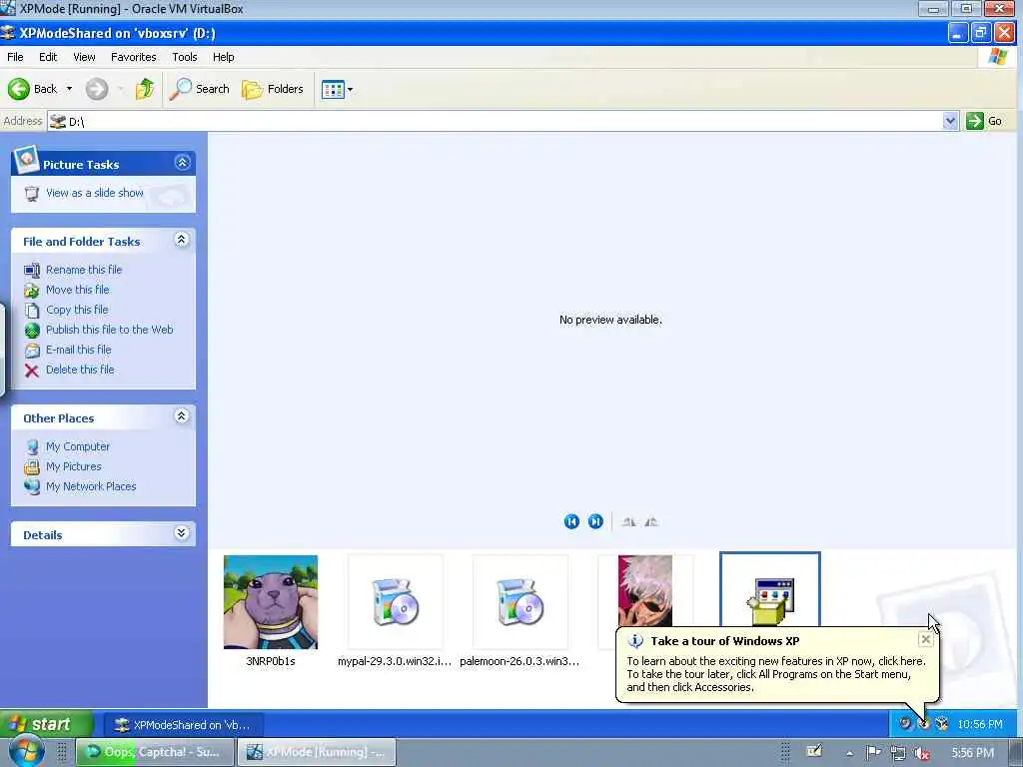Select the mypal-29.3.0.win32 installer icon

[x=396, y=602]
